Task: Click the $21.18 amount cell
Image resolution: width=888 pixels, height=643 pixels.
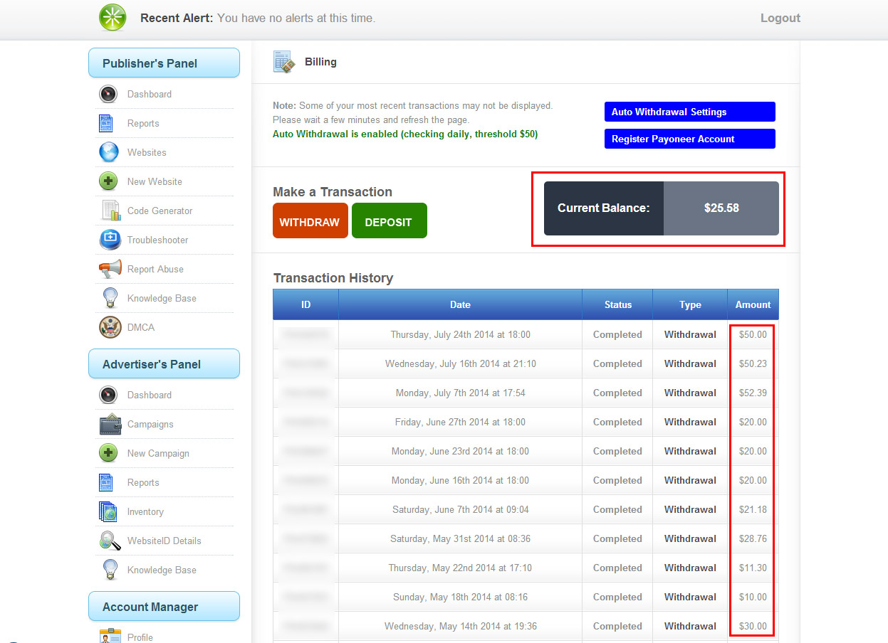Action: click(753, 509)
